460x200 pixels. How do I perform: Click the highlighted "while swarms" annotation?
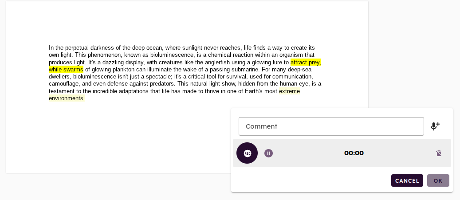(x=66, y=70)
